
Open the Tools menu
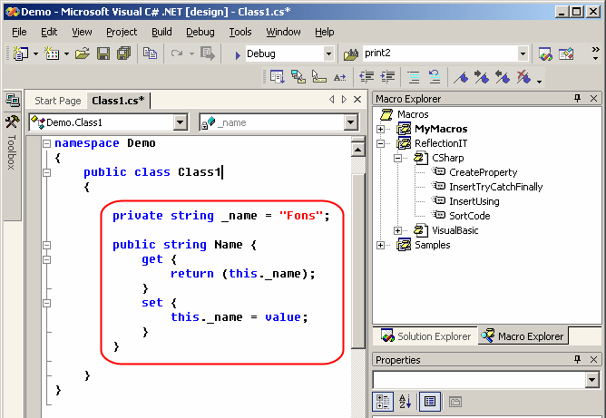[x=240, y=32]
